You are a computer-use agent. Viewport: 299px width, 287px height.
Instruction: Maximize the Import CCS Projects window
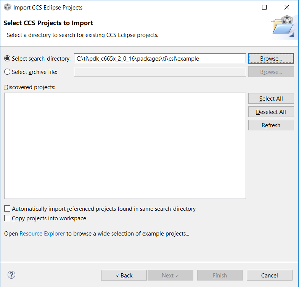264,7
